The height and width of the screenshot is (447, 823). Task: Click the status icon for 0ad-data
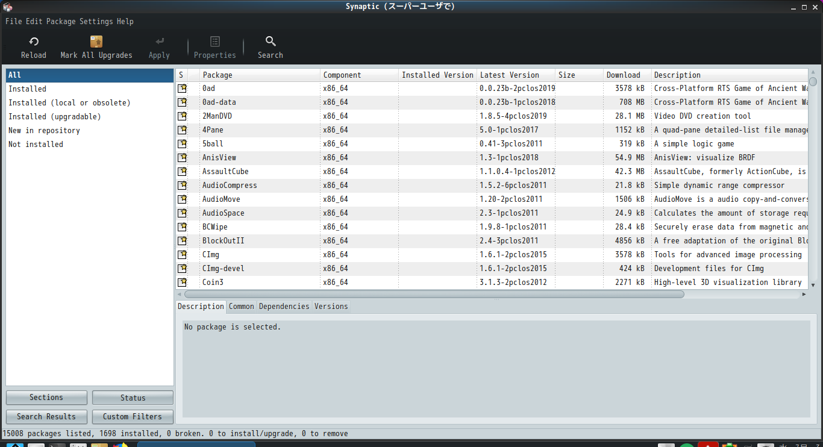182,102
